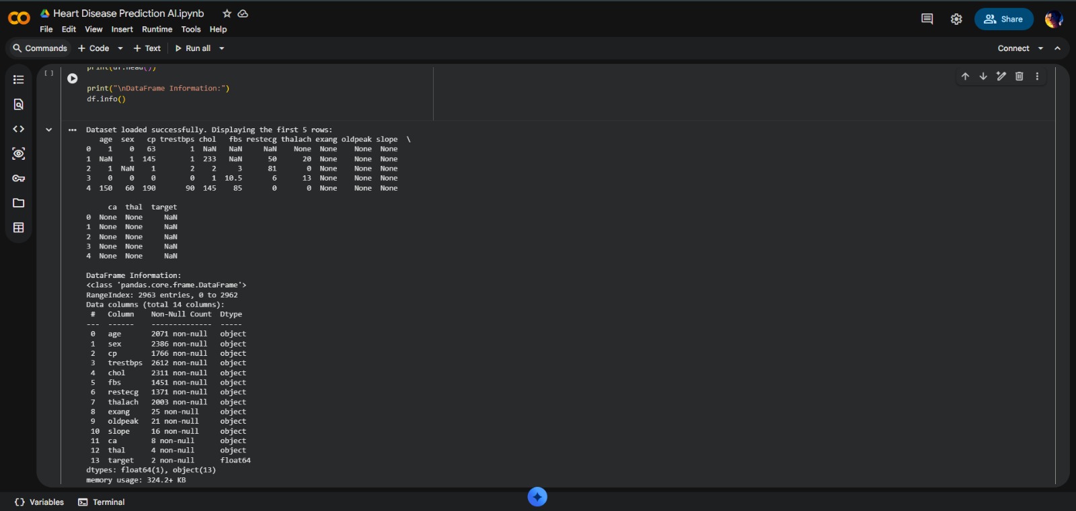The image size is (1076, 511).
Task: Open the Find and replace sidebar icon
Action: click(19, 105)
